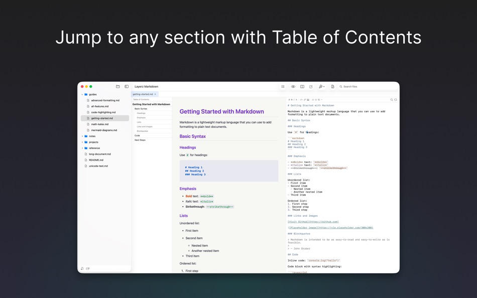Select getting-started.md in sidebar

click(x=105, y=118)
